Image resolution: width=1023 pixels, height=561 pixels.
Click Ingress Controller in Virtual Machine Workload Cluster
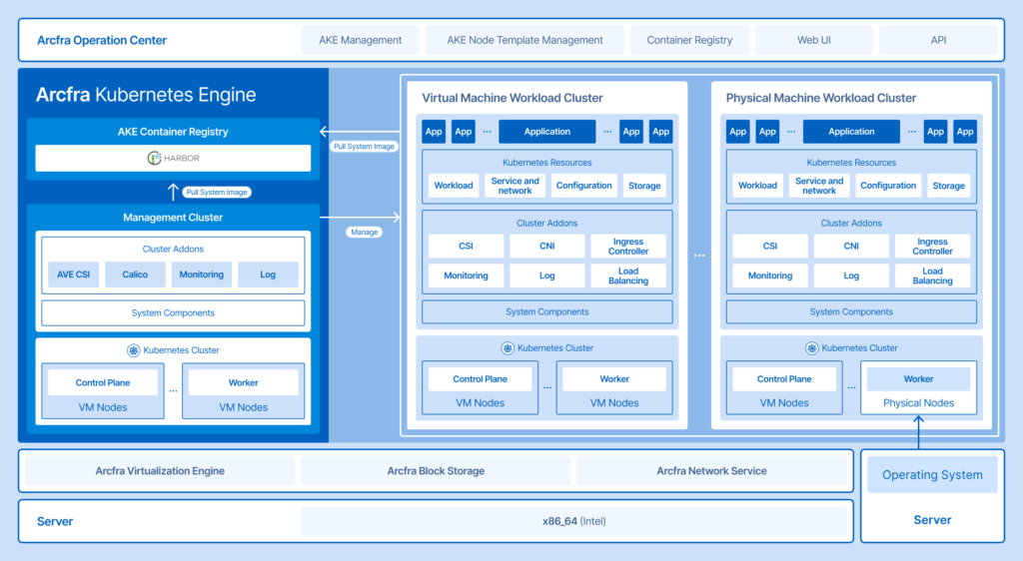click(x=628, y=247)
